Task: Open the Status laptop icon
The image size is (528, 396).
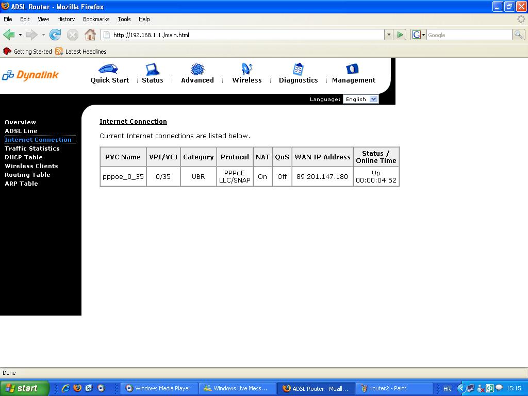Action: pyautogui.click(x=152, y=69)
